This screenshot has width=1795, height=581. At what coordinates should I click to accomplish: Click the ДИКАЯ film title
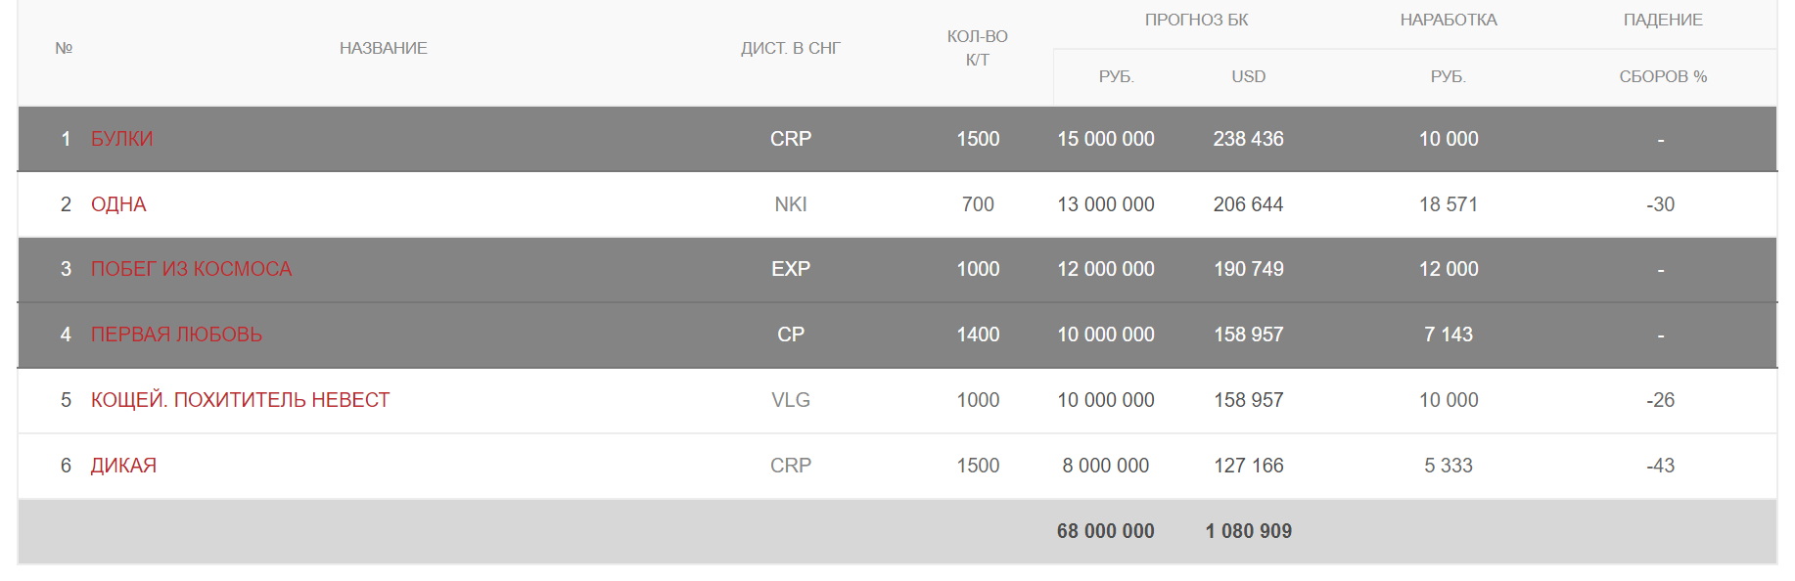[x=123, y=466]
